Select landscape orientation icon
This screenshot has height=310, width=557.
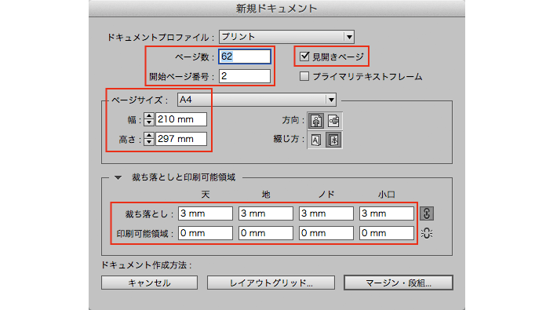(333, 121)
